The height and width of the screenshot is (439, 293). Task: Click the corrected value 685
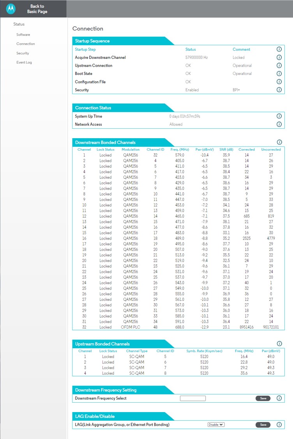tap(247, 216)
